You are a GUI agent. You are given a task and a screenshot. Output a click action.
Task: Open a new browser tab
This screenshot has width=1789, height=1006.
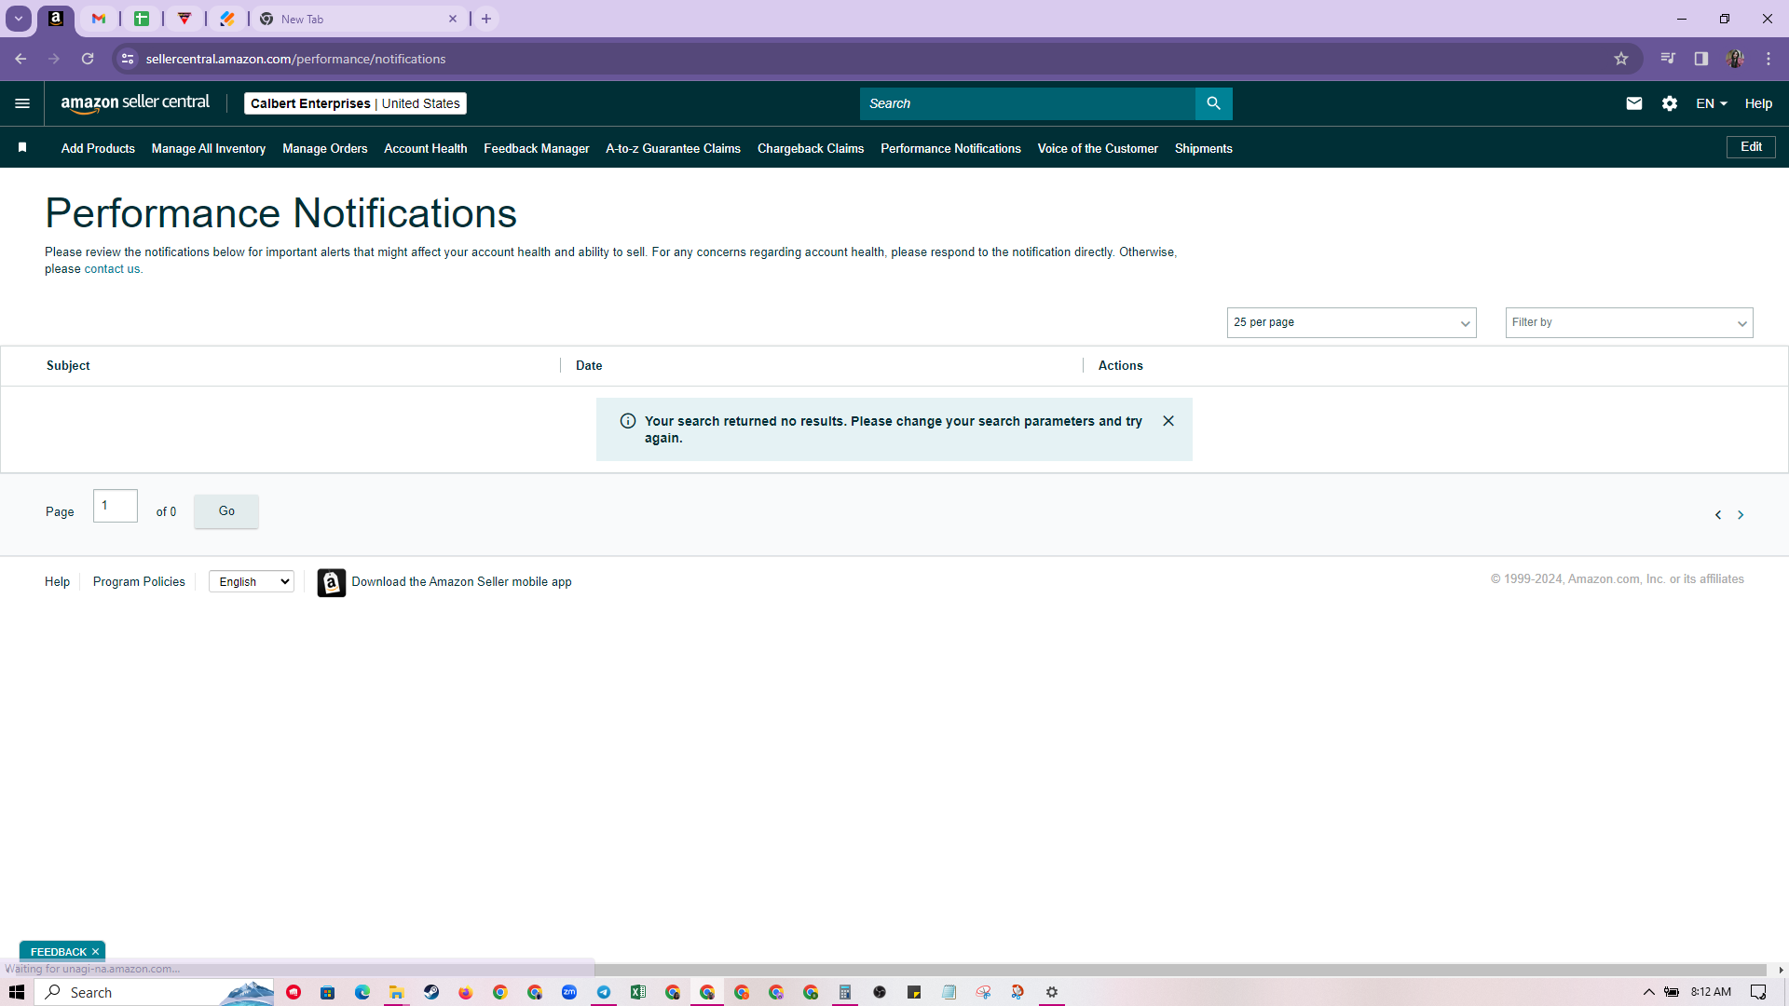(486, 19)
